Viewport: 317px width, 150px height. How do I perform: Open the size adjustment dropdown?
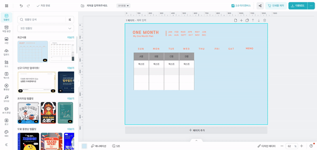pyautogui.click(x=123, y=6)
